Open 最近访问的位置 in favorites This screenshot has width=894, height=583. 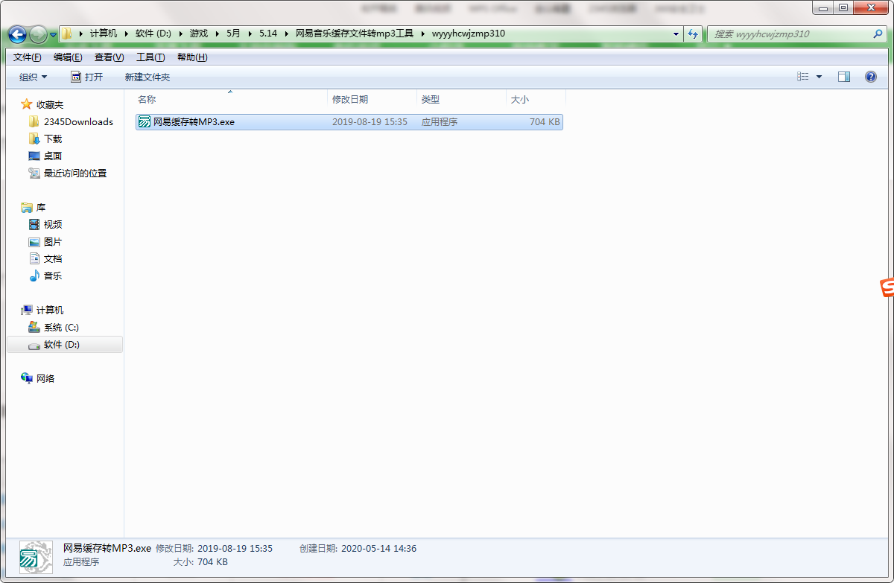click(x=68, y=173)
